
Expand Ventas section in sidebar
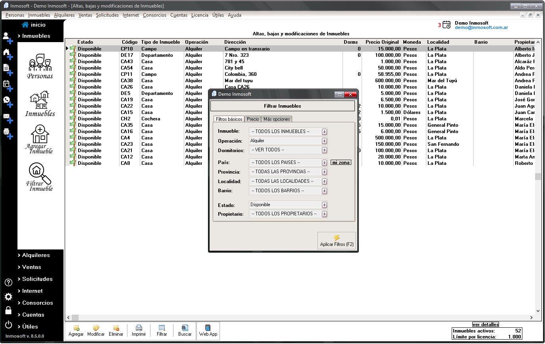tap(29, 267)
